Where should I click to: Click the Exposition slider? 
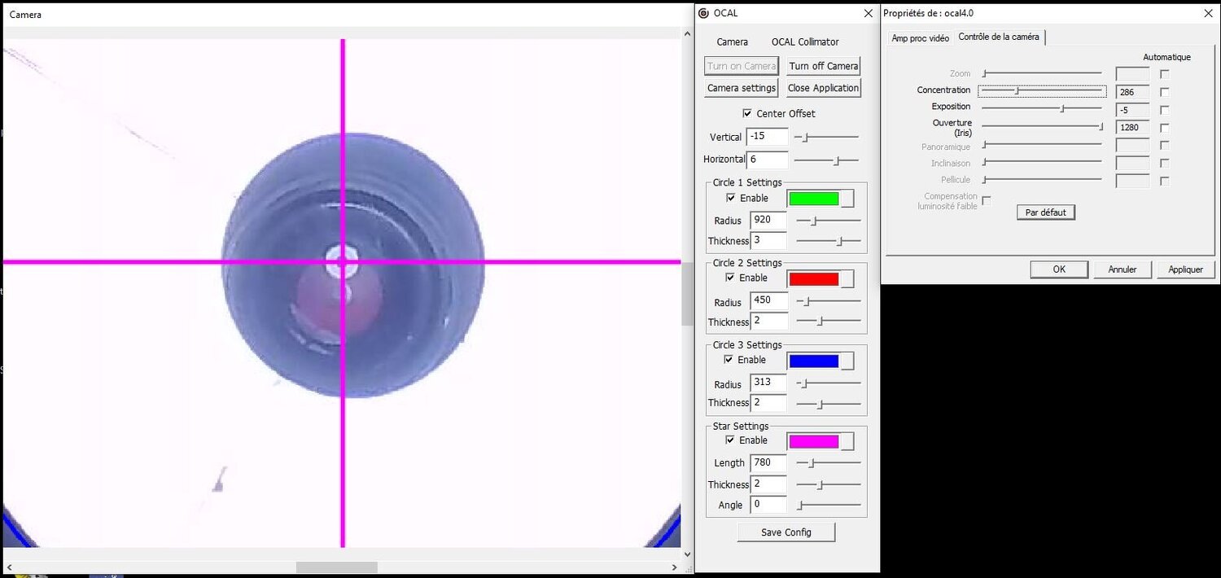pos(1042,107)
